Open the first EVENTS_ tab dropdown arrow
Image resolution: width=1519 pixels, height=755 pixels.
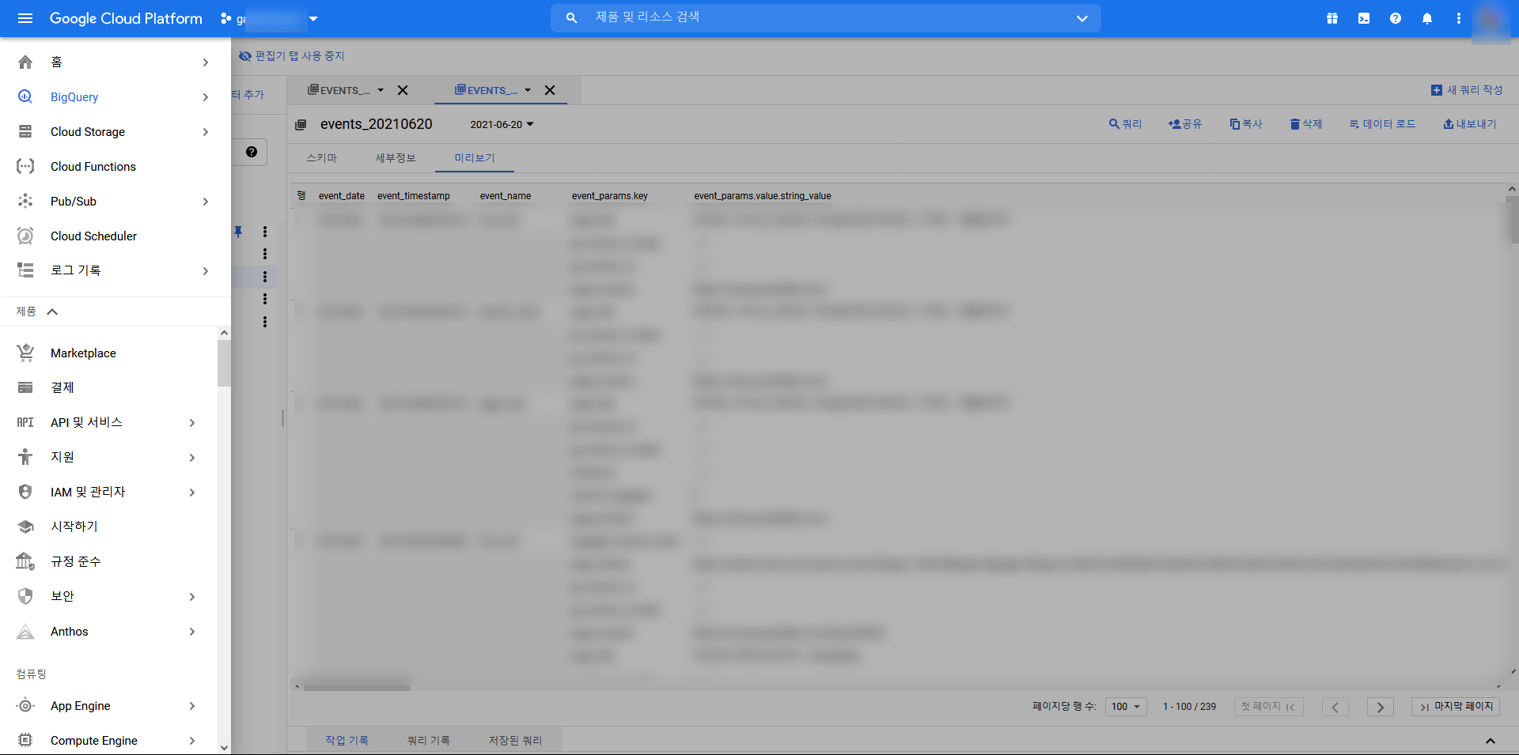[381, 90]
